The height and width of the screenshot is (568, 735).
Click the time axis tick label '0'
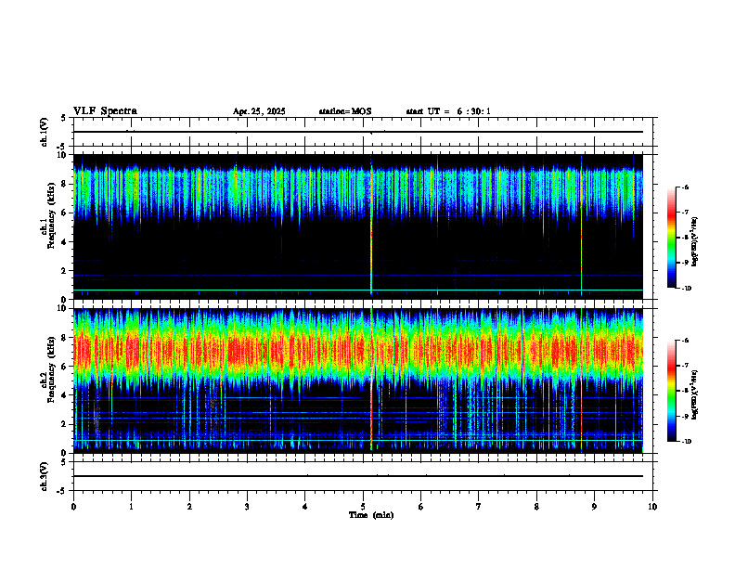[x=73, y=507]
